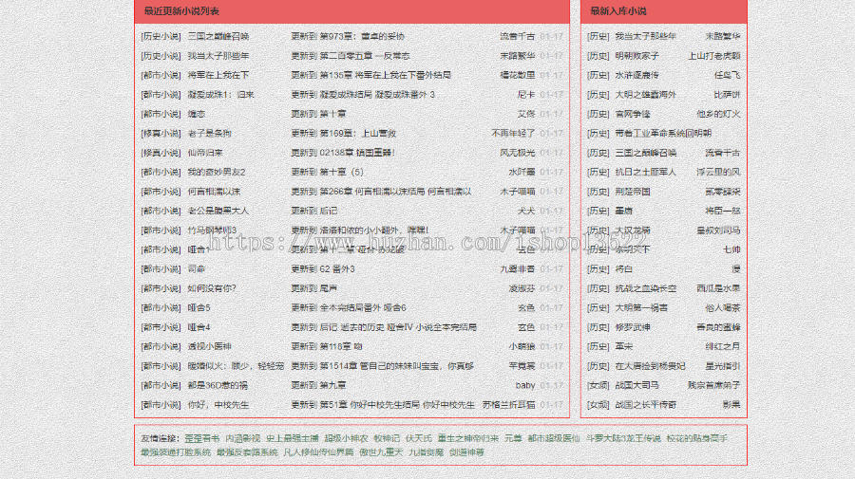Open novel 如何没有你?
Screen dimensions: 855x479
[x=212, y=288]
